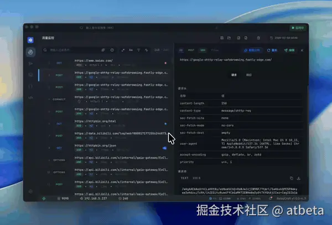Click the accept-encoding header row
332x225 pixels.
[240, 155]
